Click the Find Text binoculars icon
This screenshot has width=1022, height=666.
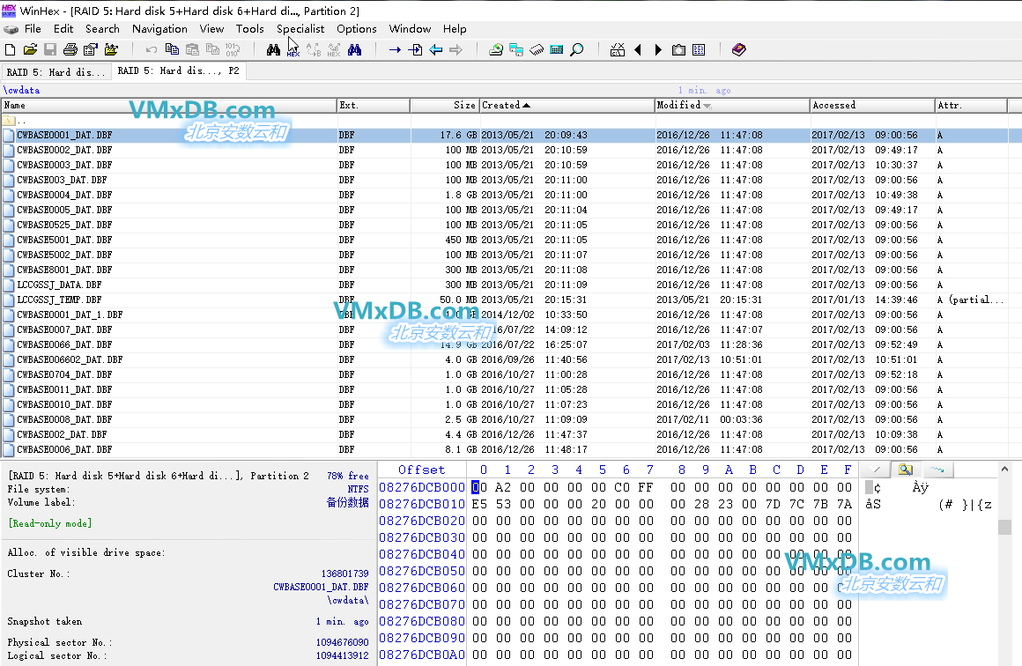(x=273, y=49)
